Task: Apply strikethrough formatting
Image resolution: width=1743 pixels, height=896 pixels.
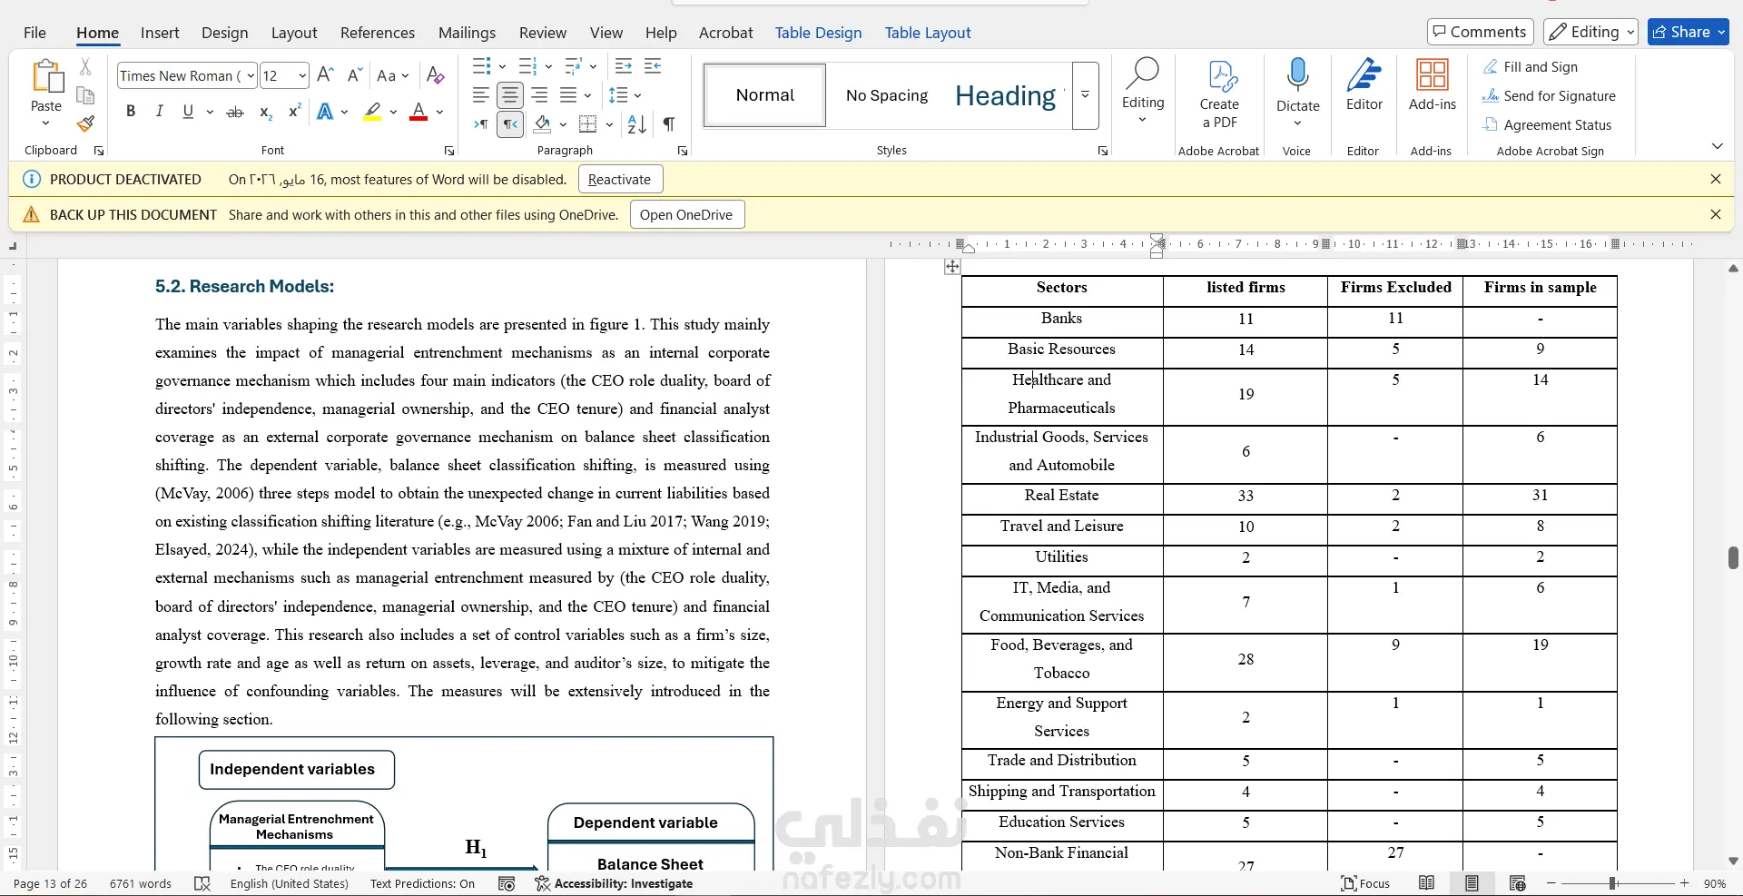Action: coord(235,112)
